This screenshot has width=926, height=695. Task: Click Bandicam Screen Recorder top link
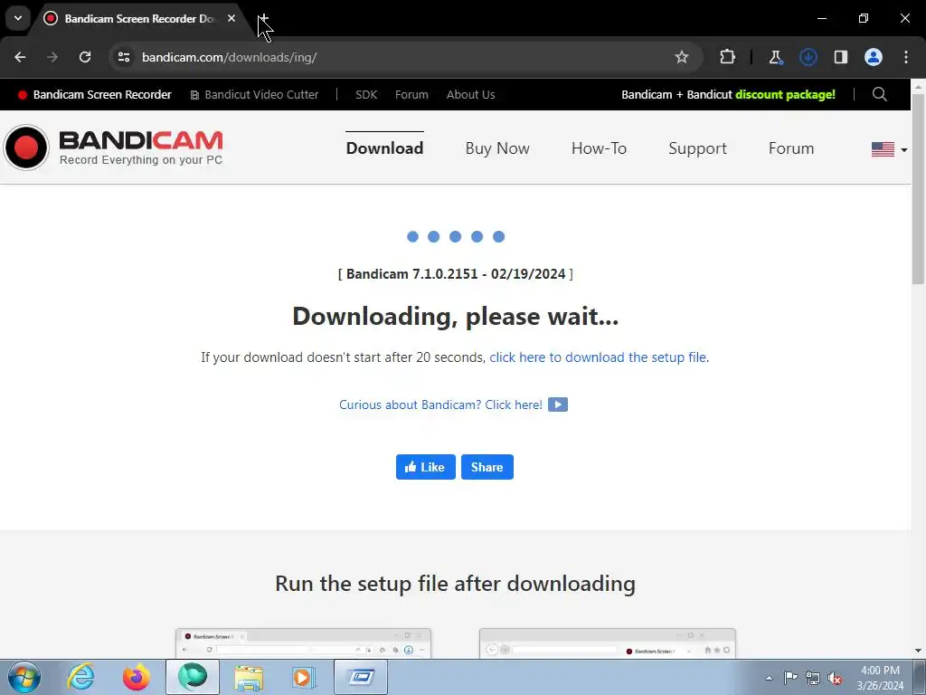coord(94,94)
